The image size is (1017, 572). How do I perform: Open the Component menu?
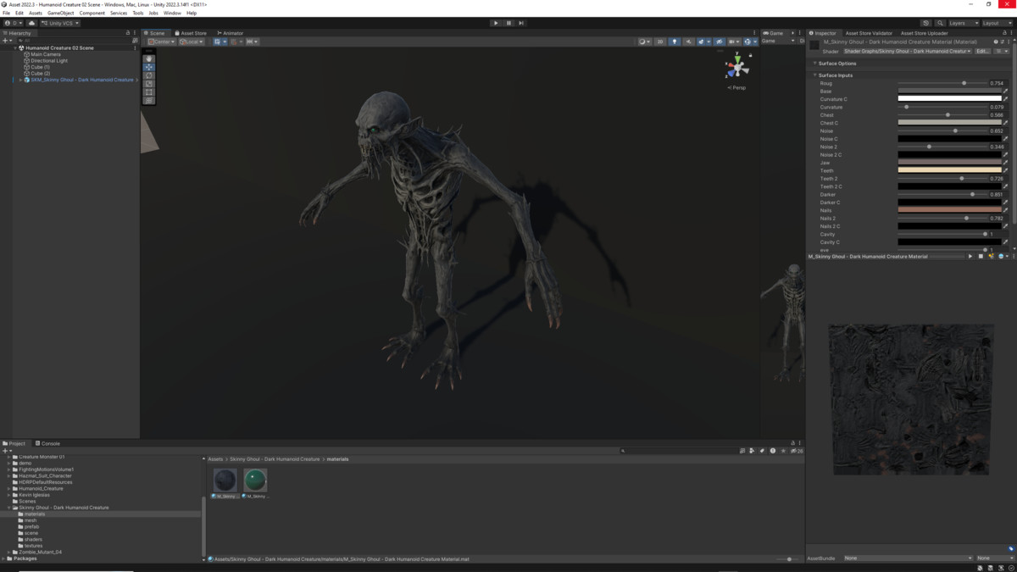[92, 13]
